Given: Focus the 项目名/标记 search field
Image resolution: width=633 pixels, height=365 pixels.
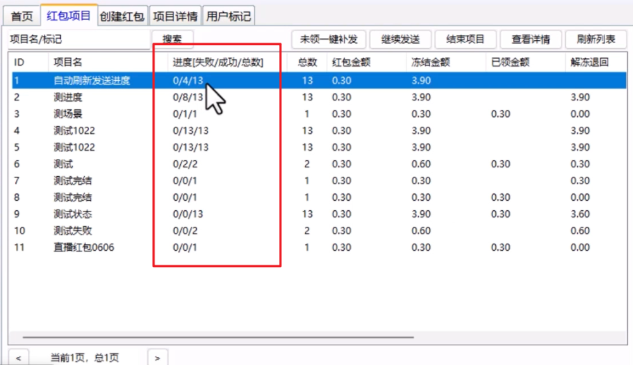Looking at the screenshot, I should point(79,39).
